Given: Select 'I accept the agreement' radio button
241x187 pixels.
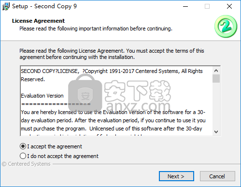Looking at the screenshot, I should point(23,146).
